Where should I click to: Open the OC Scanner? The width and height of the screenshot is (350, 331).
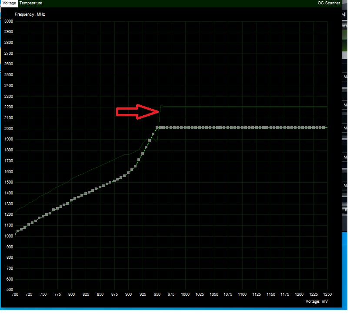tap(329, 3)
